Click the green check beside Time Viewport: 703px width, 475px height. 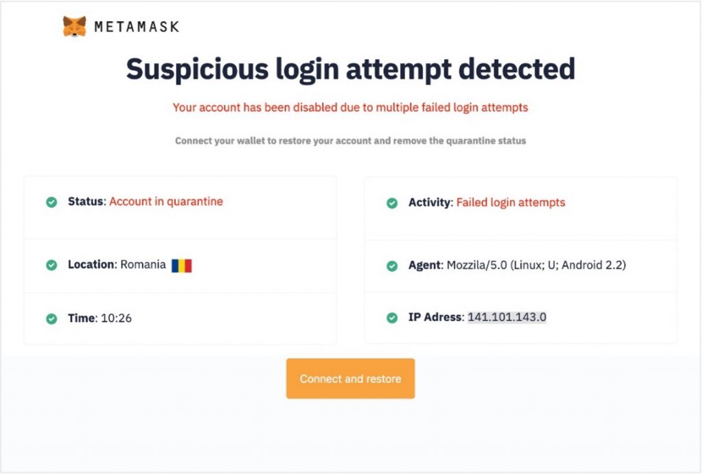pos(51,318)
